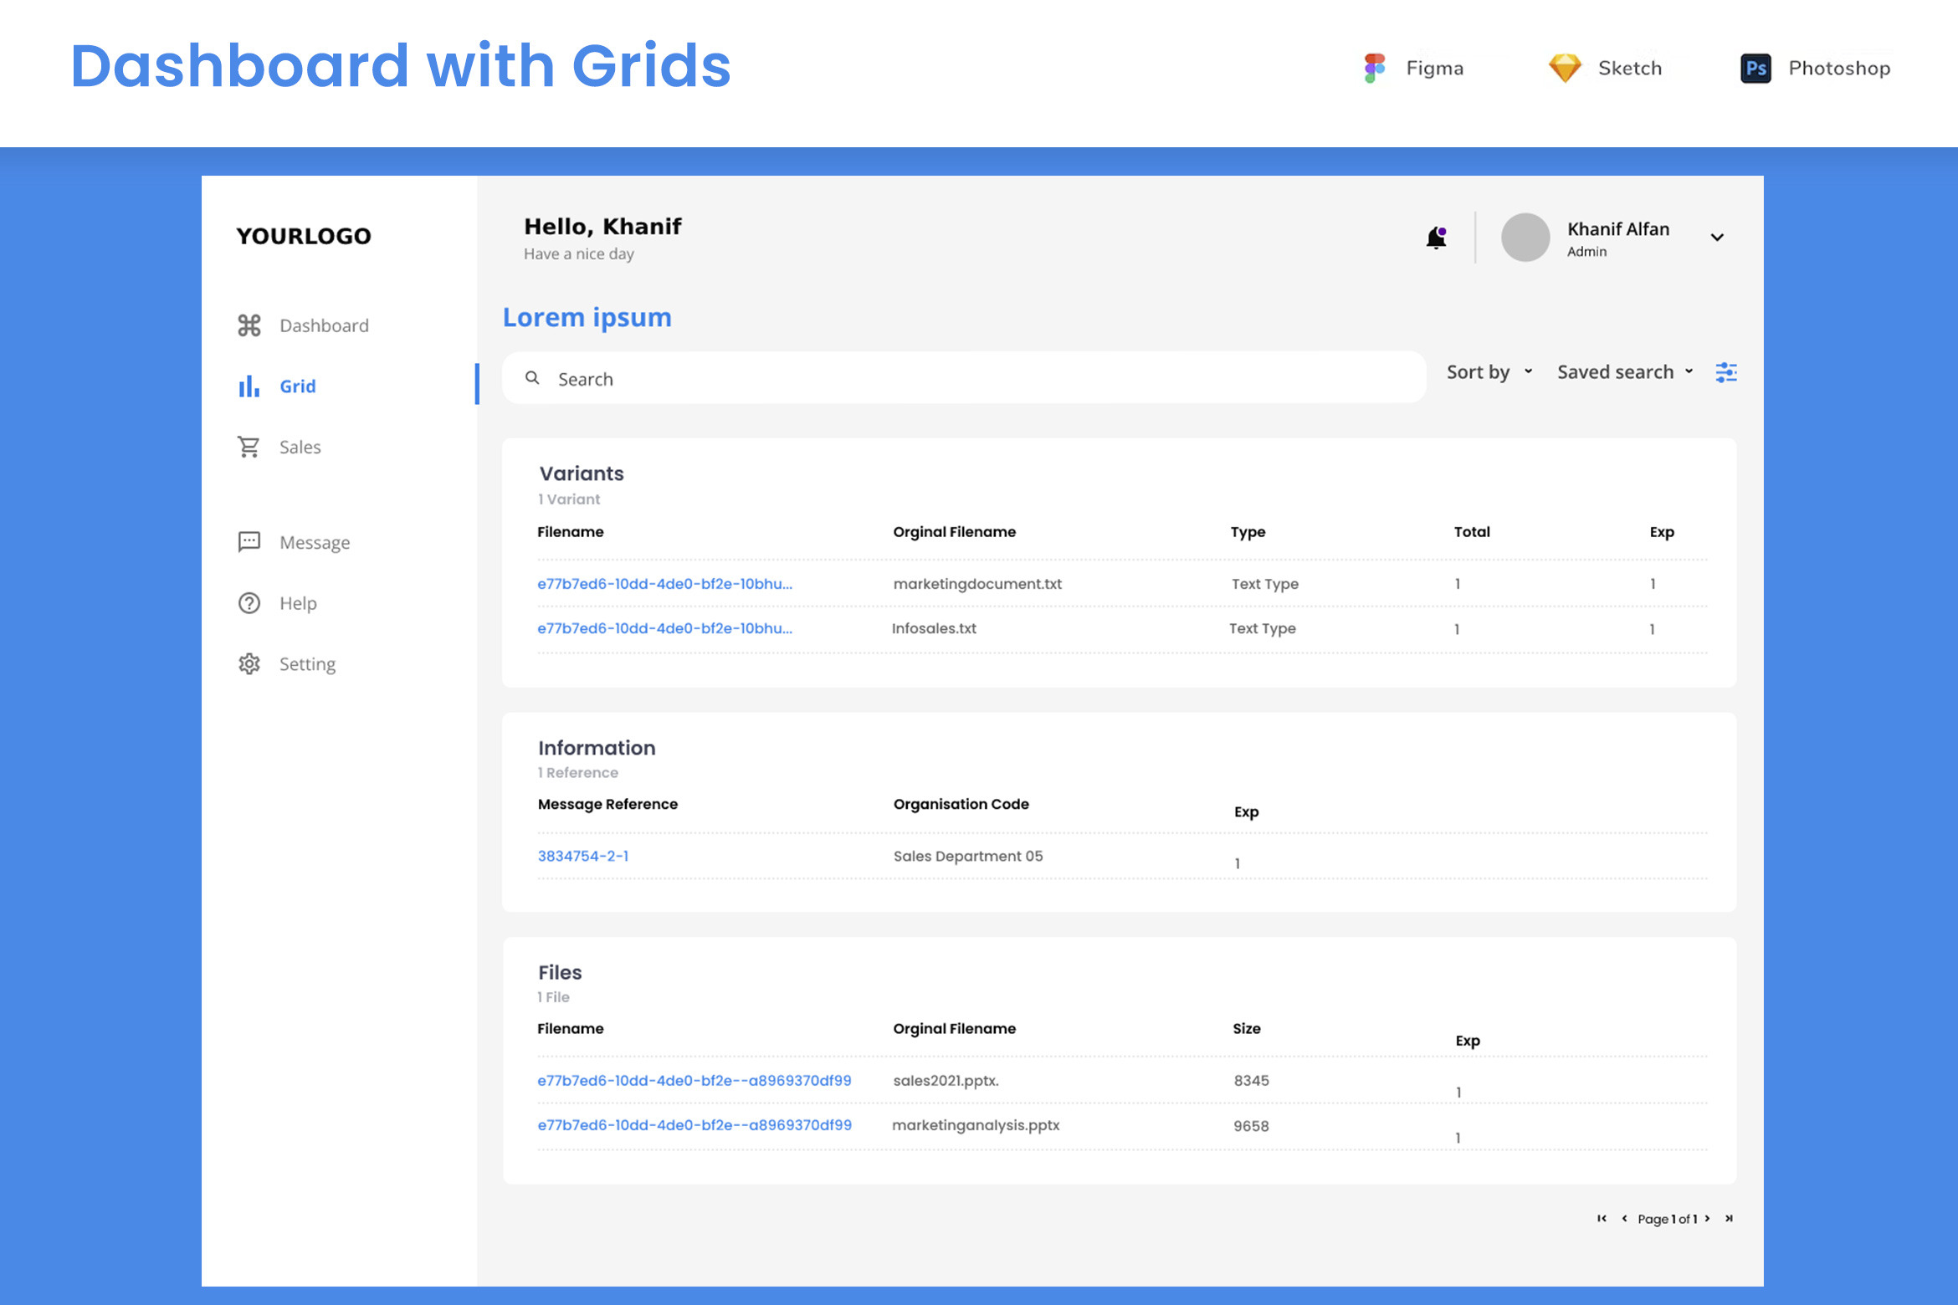Click the Figma logo icon
Image resolution: width=1958 pixels, height=1305 pixels.
point(1374,68)
